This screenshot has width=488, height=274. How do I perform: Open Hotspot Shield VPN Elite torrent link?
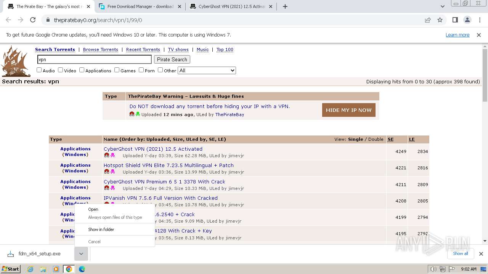[x=169, y=165]
